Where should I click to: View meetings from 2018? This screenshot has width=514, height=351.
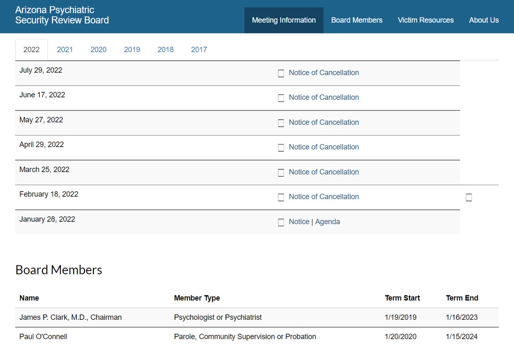(165, 50)
